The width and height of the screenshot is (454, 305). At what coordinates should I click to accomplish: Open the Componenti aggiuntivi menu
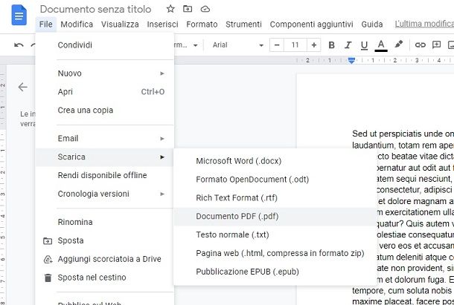[x=312, y=24]
